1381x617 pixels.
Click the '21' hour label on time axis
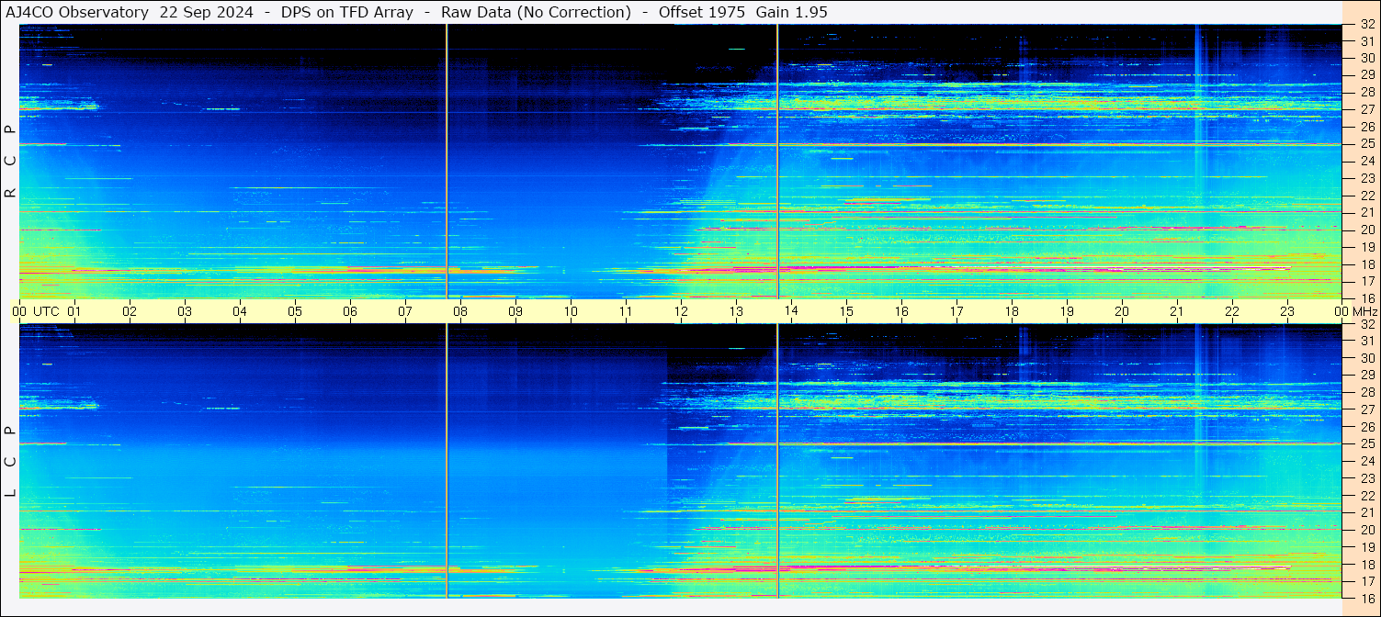[1177, 311]
